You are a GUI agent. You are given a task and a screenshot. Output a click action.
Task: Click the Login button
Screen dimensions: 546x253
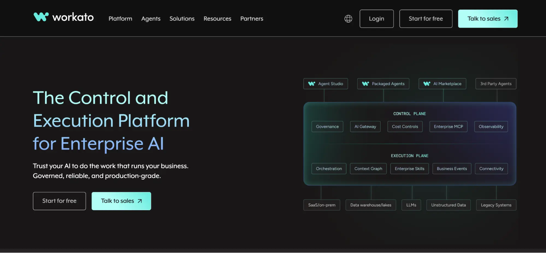377,19
